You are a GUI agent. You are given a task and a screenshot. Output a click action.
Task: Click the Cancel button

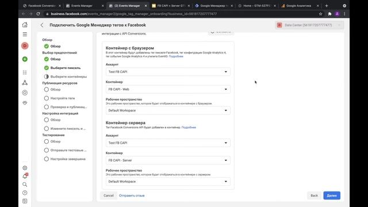109,195
